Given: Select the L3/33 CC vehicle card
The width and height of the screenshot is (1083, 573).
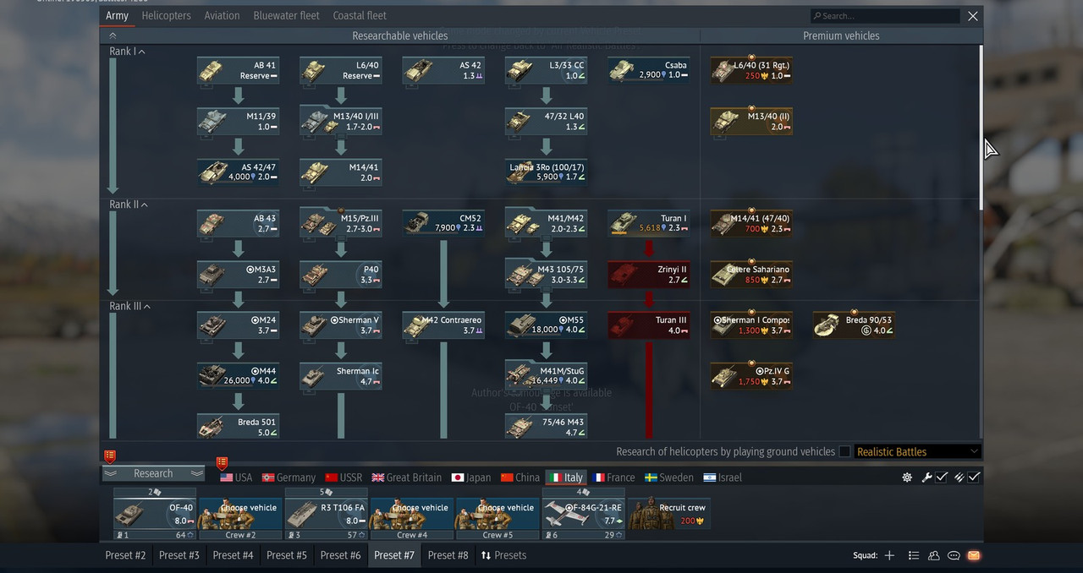Looking at the screenshot, I should tap(546, 70).
